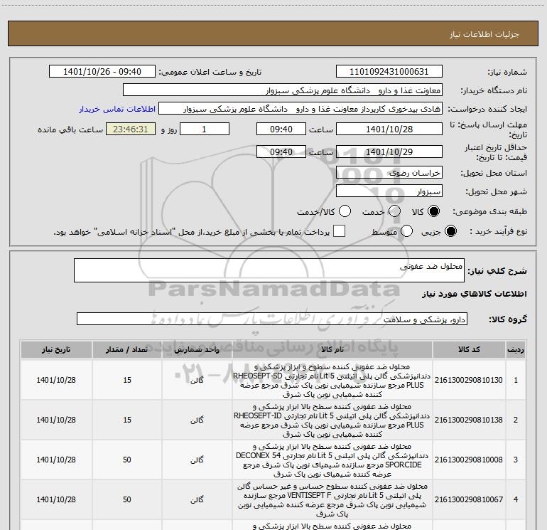Click product code 2161300290810138
The width and height of the screenshot is (547, 530).
[x=469, y=420]
